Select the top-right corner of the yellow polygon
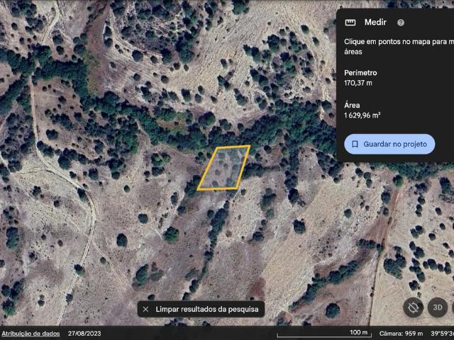Image resolution: width=454 pixels, height=340 pixels. click(250, 146)
